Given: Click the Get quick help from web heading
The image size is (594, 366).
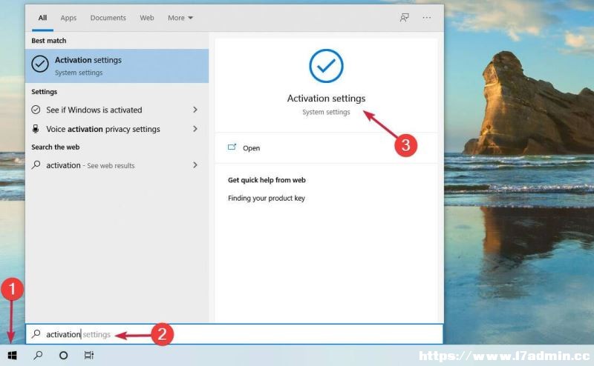Looking at the screenshot, I should 267,180.
